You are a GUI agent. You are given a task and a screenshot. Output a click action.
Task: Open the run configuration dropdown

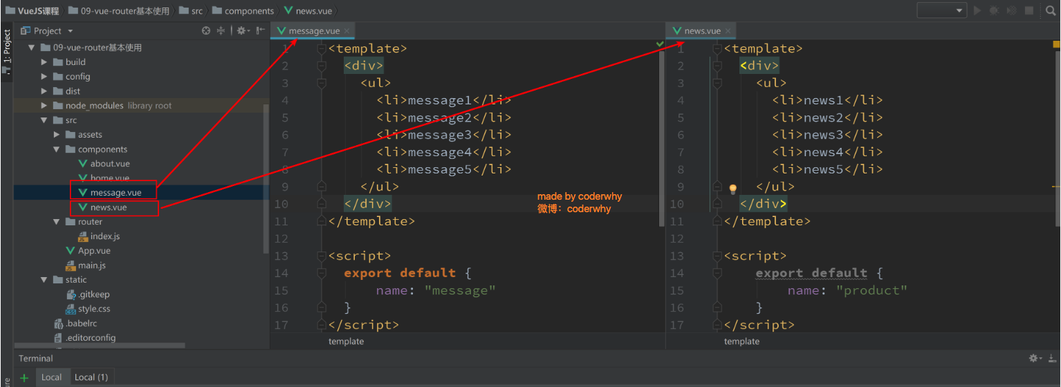coord(941,10)
